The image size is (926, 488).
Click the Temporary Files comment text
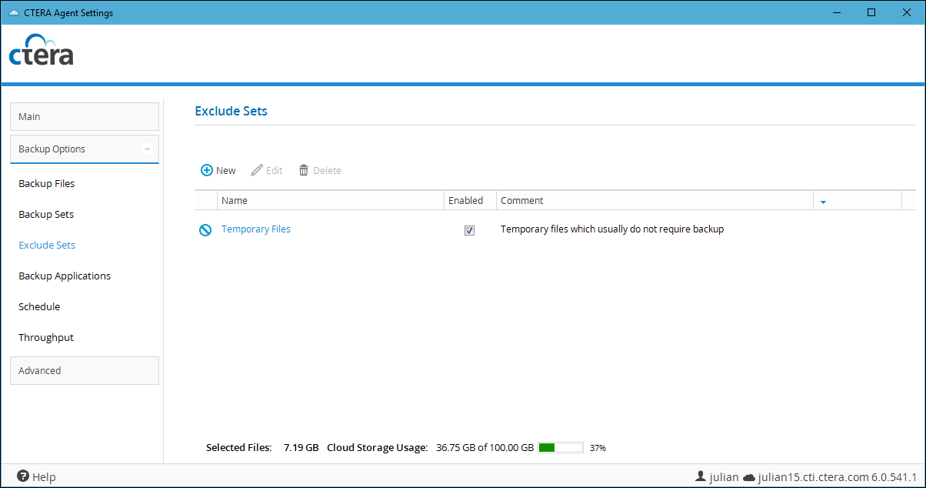point(612,229)
